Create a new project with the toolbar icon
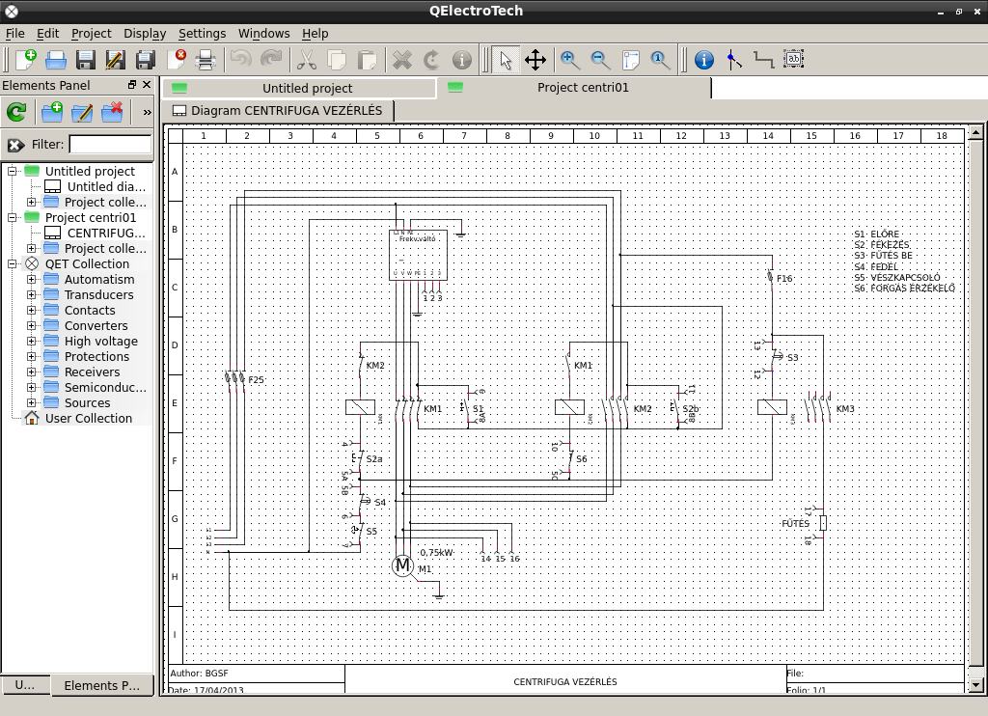Viewport: 988px width, 716px height. 25,60
